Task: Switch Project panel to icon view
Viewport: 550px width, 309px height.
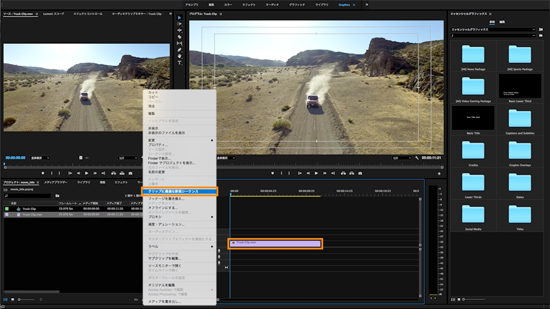Action: 13,299
